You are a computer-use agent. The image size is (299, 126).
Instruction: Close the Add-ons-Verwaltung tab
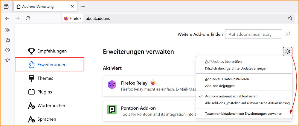72,7
